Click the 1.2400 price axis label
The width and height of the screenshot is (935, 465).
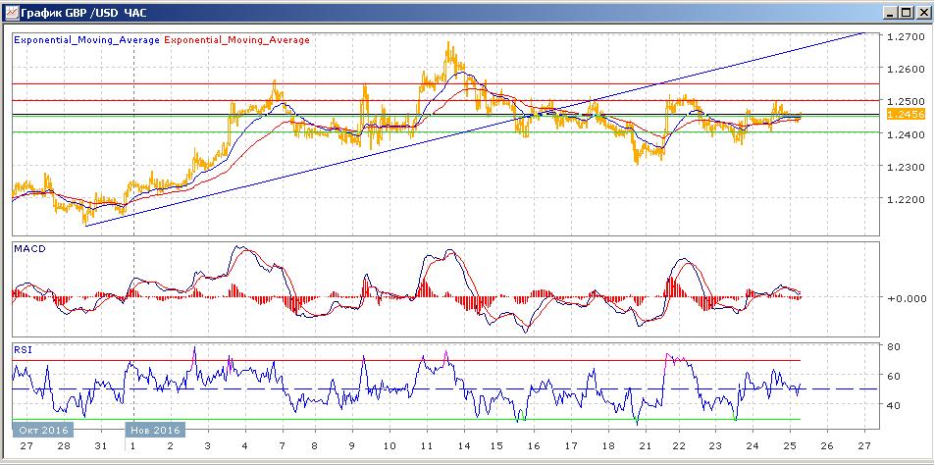(908, 134)
